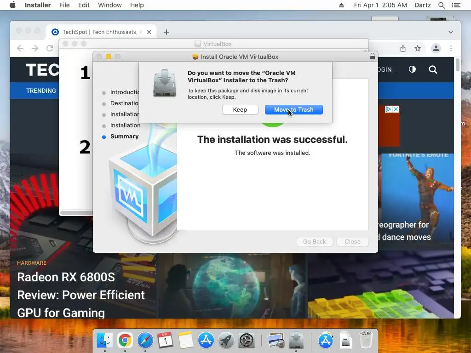The width and height of the screenshot is (471, 353).
Task: Close the TechSpot browser tab
Action: pos(149,32)
